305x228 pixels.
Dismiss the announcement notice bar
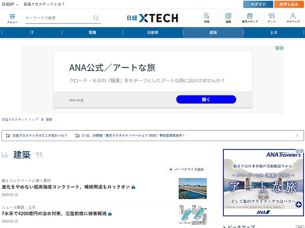[297, 135]
